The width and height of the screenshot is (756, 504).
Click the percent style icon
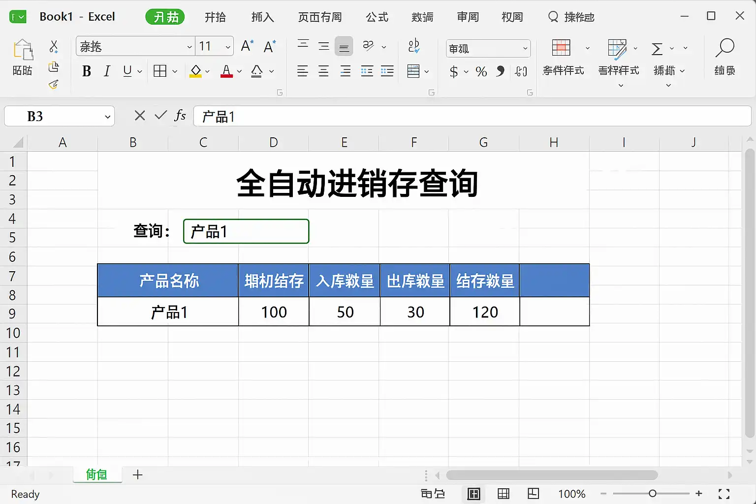click(481, 71)
